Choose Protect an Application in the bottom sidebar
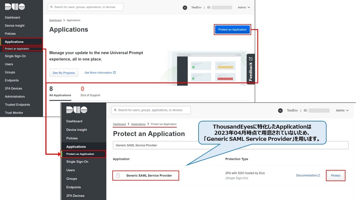The width and height of the screenshot is (356, 200). click(x=80, y=154)
